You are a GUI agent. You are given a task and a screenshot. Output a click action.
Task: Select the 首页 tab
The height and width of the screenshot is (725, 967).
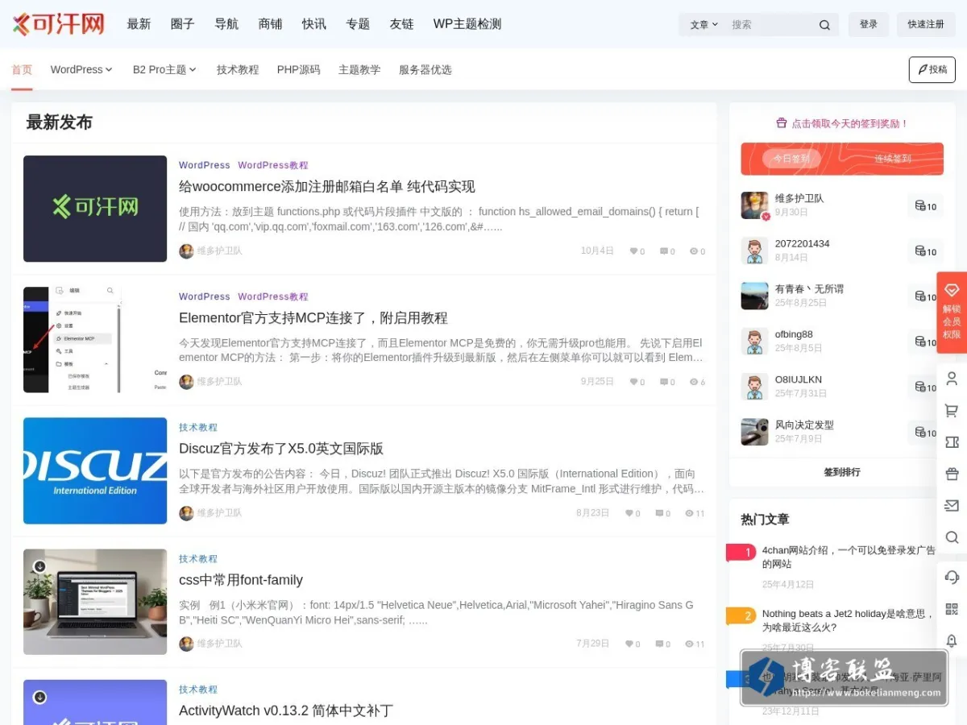(x=22, y=69)
